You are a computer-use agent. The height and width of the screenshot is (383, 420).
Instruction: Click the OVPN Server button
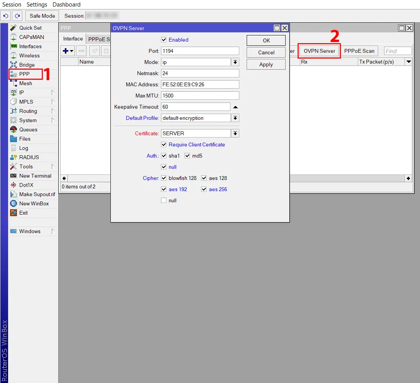pos(319,50)
